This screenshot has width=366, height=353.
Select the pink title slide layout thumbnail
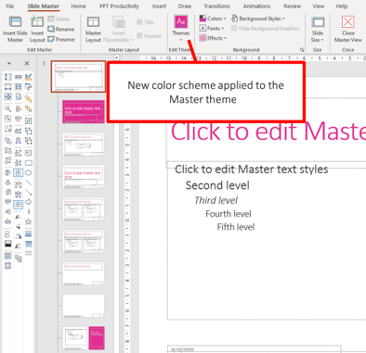(x=84, y=111)
